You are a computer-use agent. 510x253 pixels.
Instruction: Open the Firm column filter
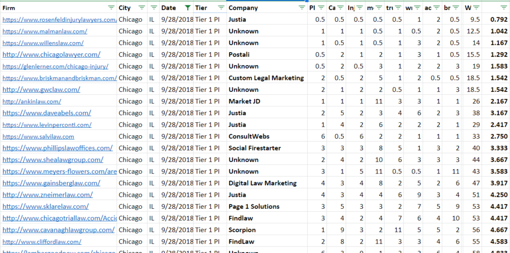point(111,8)
